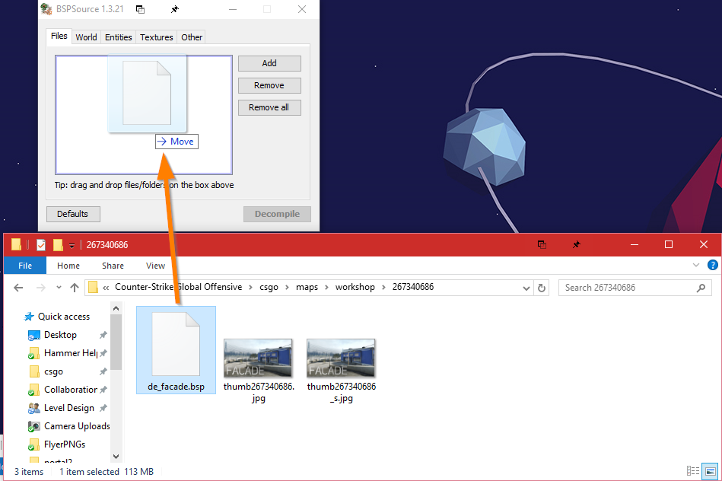Open the View ribbon tab in Explorer

[x=155, y=266]
